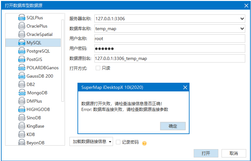Select the SQLPlus database icon
This screenshot has height=161, width=251.
(22, 18)
